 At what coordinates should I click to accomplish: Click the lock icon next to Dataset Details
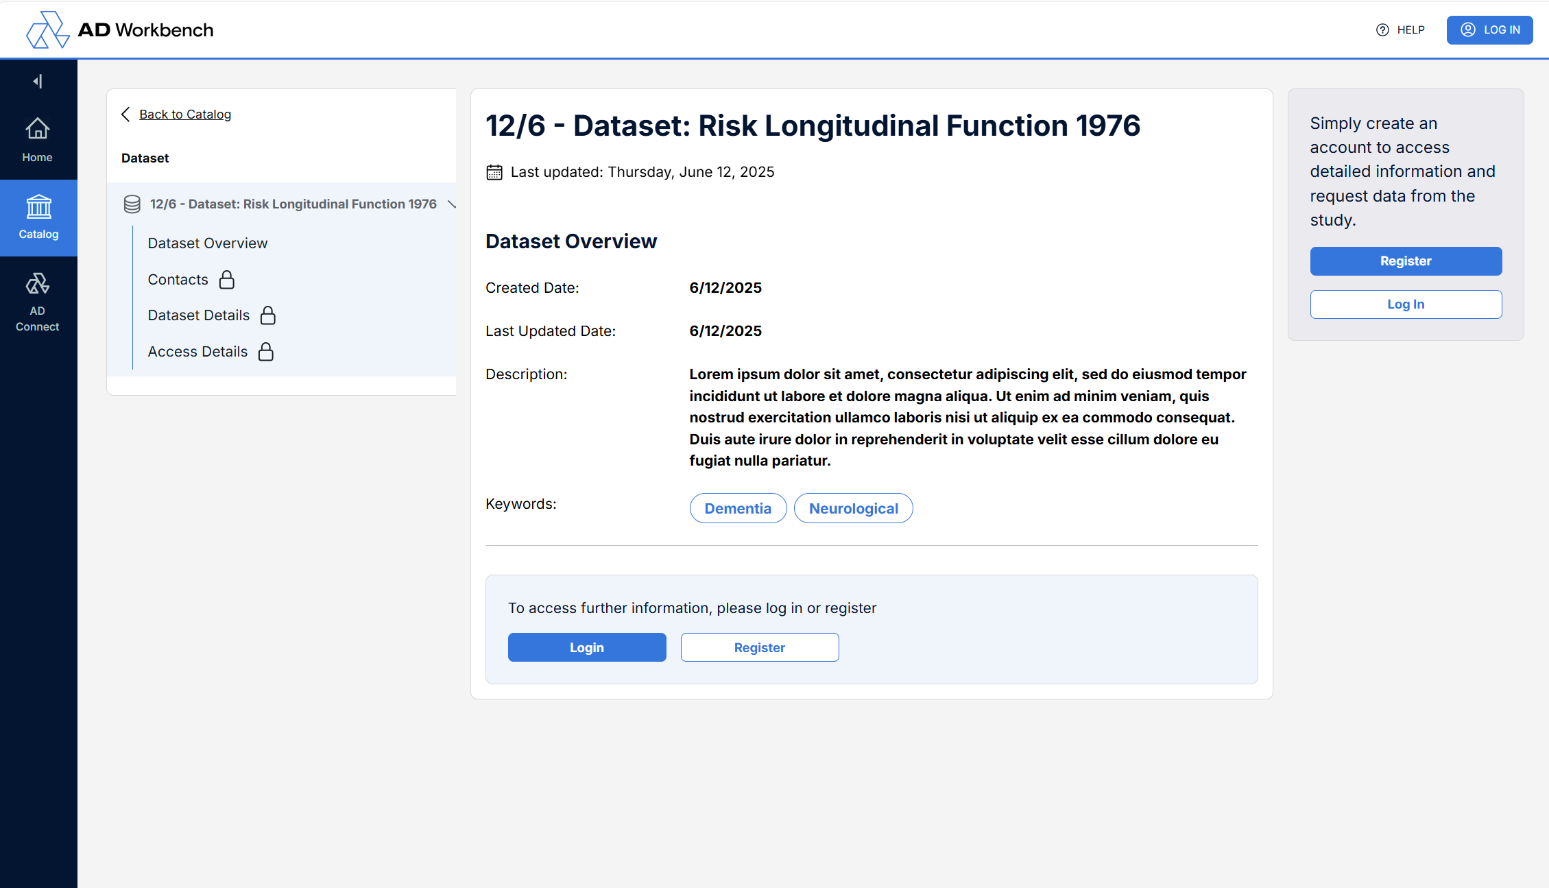(x=268, y=315)
